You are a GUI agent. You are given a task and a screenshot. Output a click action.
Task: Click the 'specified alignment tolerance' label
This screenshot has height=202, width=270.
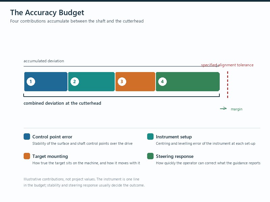click(x=227, y=65)
